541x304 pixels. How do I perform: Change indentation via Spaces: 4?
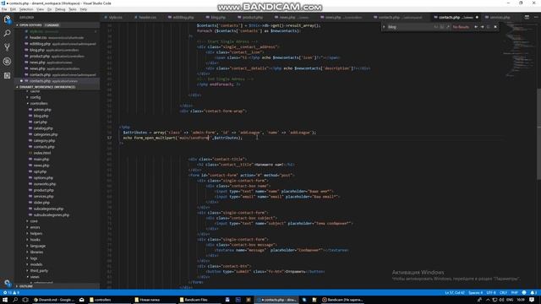[x=475, y=293]
